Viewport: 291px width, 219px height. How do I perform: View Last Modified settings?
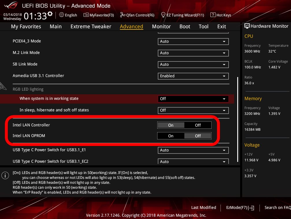point(204,207)
